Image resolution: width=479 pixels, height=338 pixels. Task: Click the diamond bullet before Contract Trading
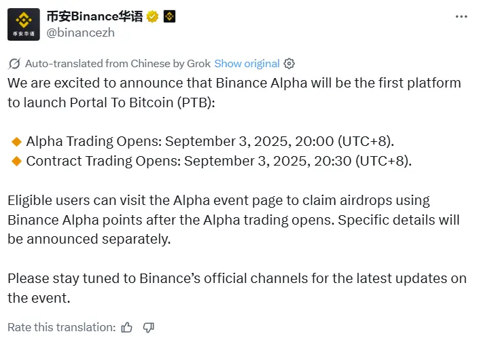[17, 161]
